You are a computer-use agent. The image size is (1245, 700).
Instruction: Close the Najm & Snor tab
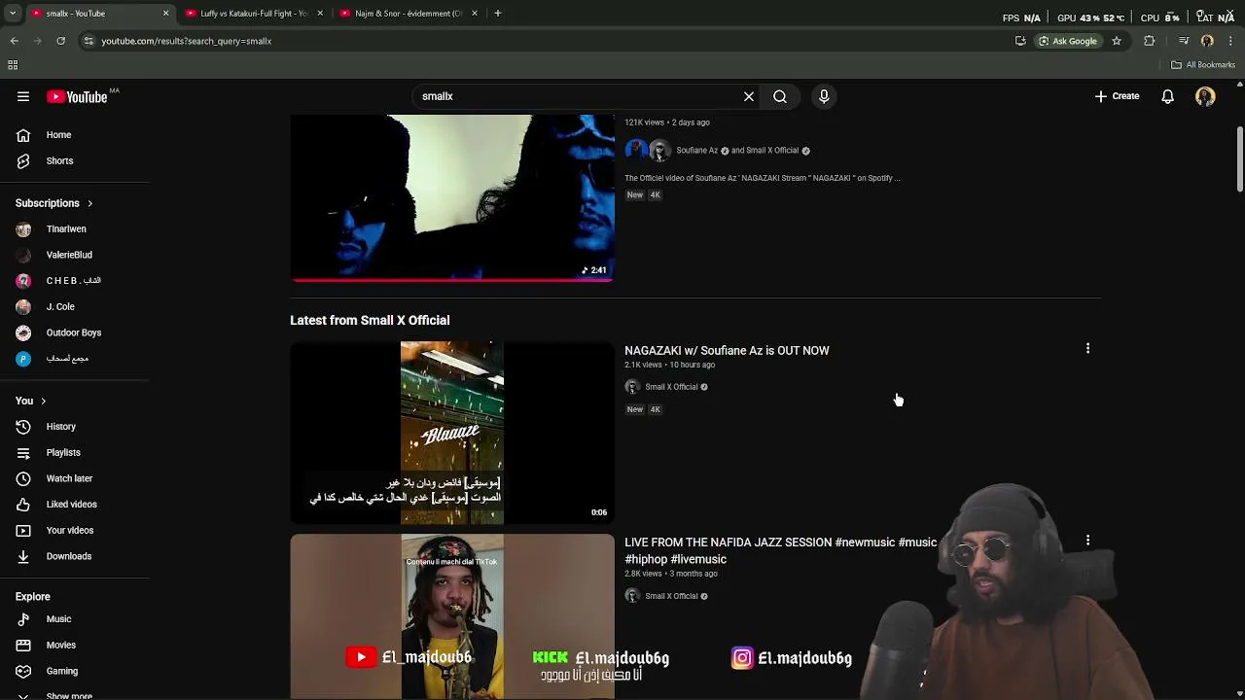tap(475, 14)
